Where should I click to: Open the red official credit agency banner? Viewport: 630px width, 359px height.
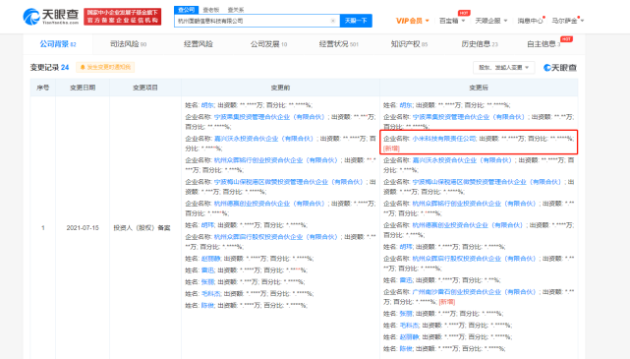click(122, 17)
